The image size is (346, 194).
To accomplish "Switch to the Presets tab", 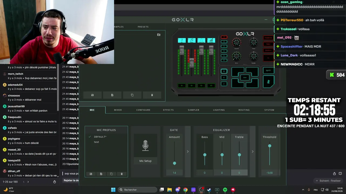I will tap(143, 27).
